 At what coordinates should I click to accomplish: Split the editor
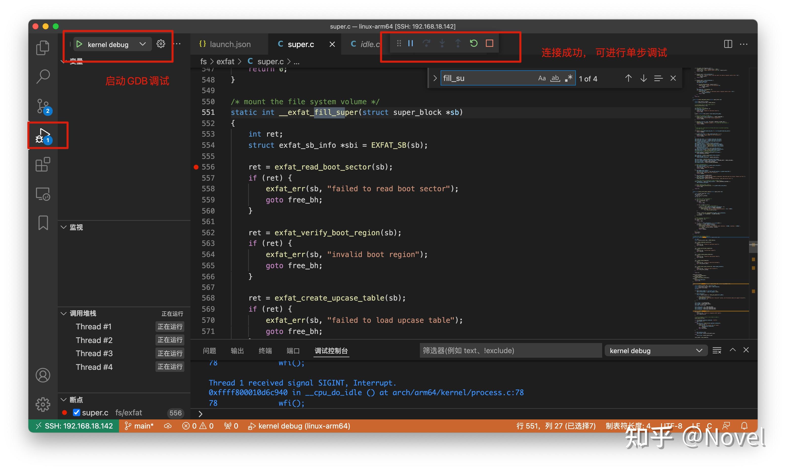pyautogui.click(x=728, y=44)
